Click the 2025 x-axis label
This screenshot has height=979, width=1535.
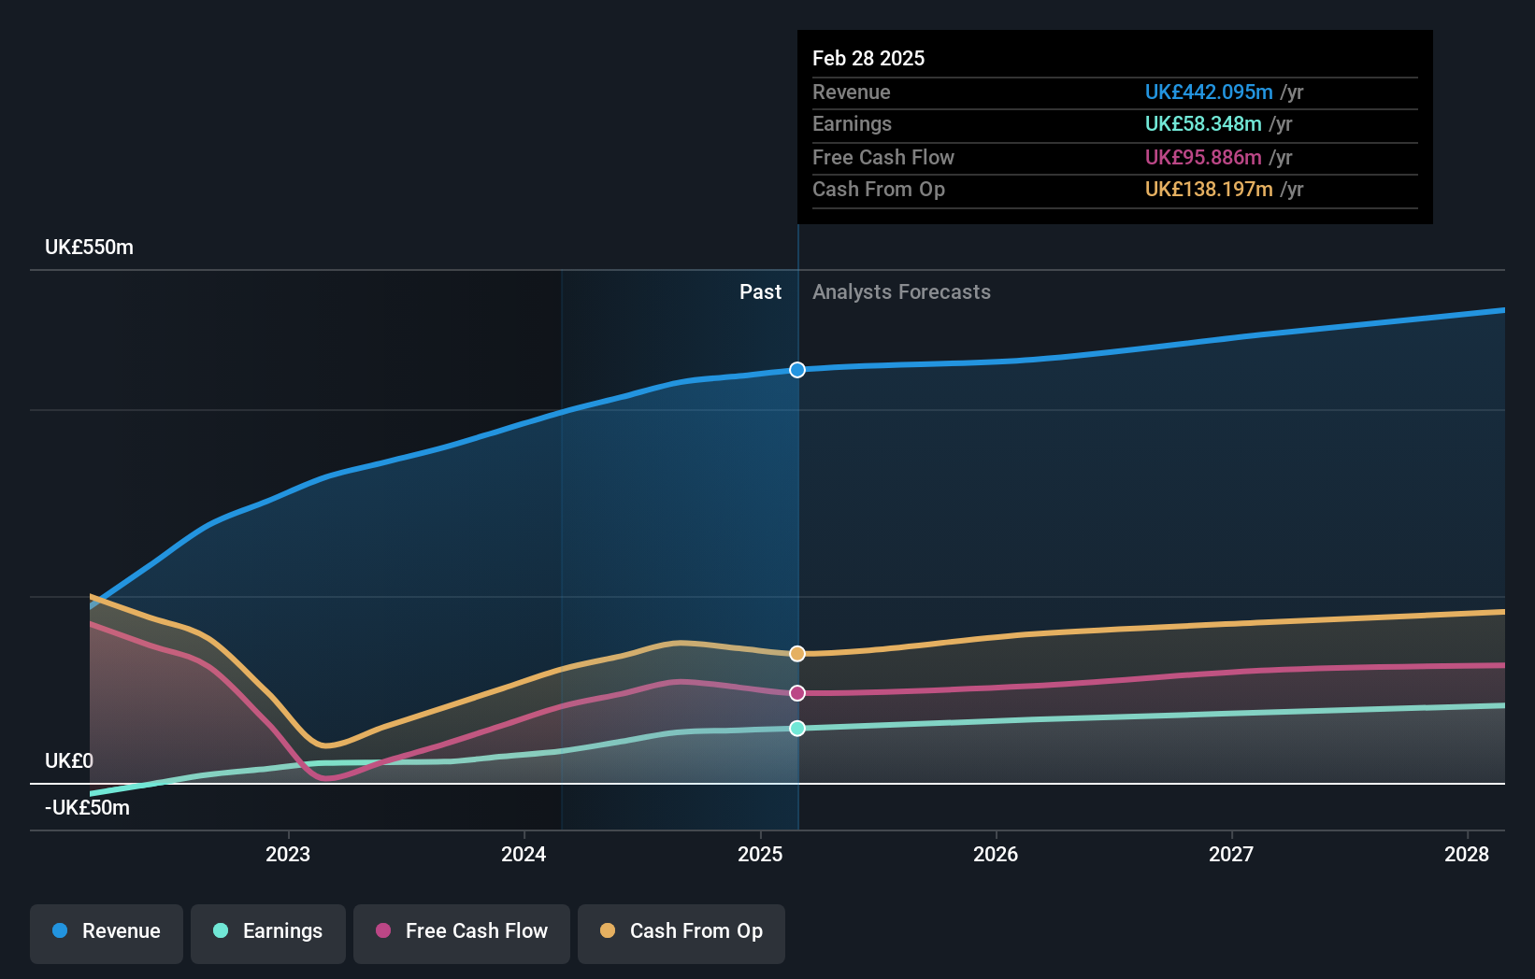click(760, 854)
